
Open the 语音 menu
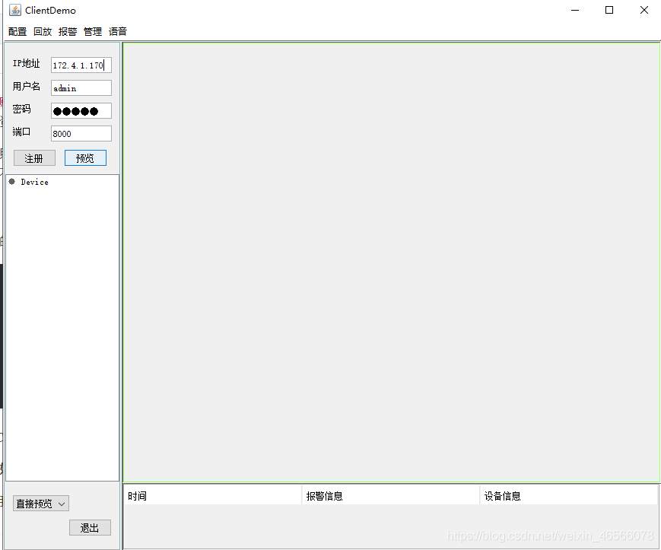pyautogui.click(x=117, y=31)
